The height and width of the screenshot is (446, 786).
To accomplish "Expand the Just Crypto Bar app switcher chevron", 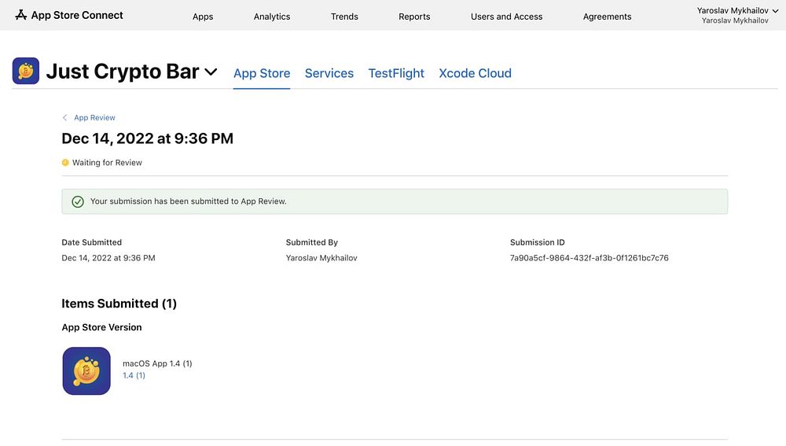I will coord(211,72).
